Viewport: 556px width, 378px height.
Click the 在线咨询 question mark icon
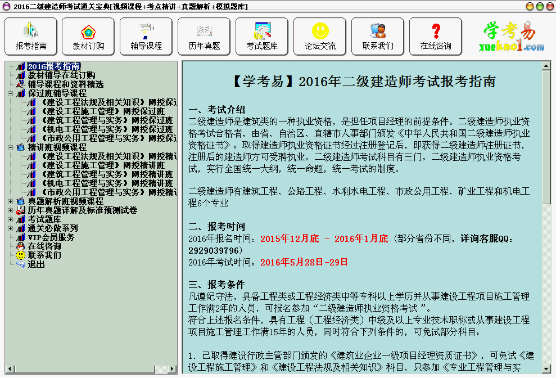(435, 36)
